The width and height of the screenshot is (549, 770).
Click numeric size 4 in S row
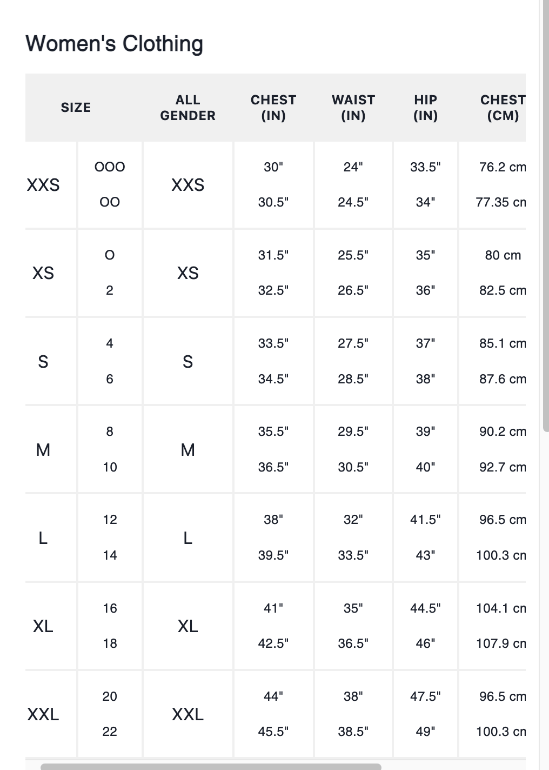[110, 343]
